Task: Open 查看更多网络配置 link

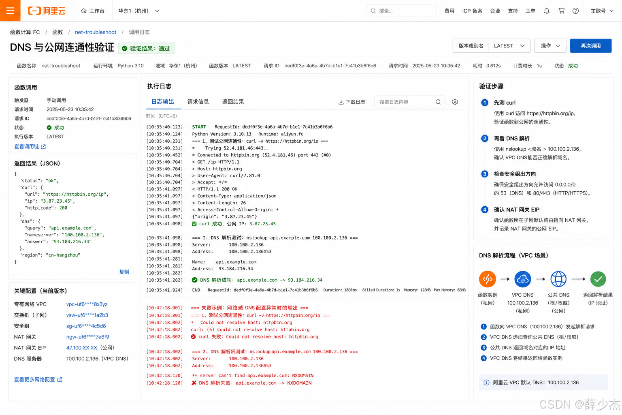Action: 38,380
